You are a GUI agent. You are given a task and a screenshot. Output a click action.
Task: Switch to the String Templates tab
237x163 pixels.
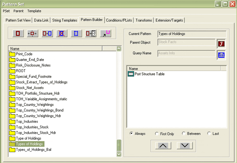(65, 20)
